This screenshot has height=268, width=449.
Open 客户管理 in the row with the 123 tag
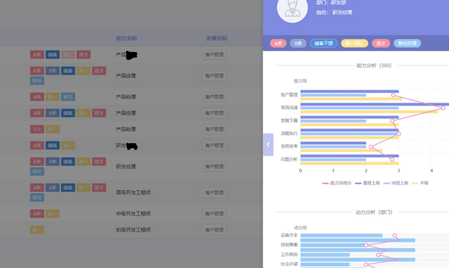pos(214,129)
